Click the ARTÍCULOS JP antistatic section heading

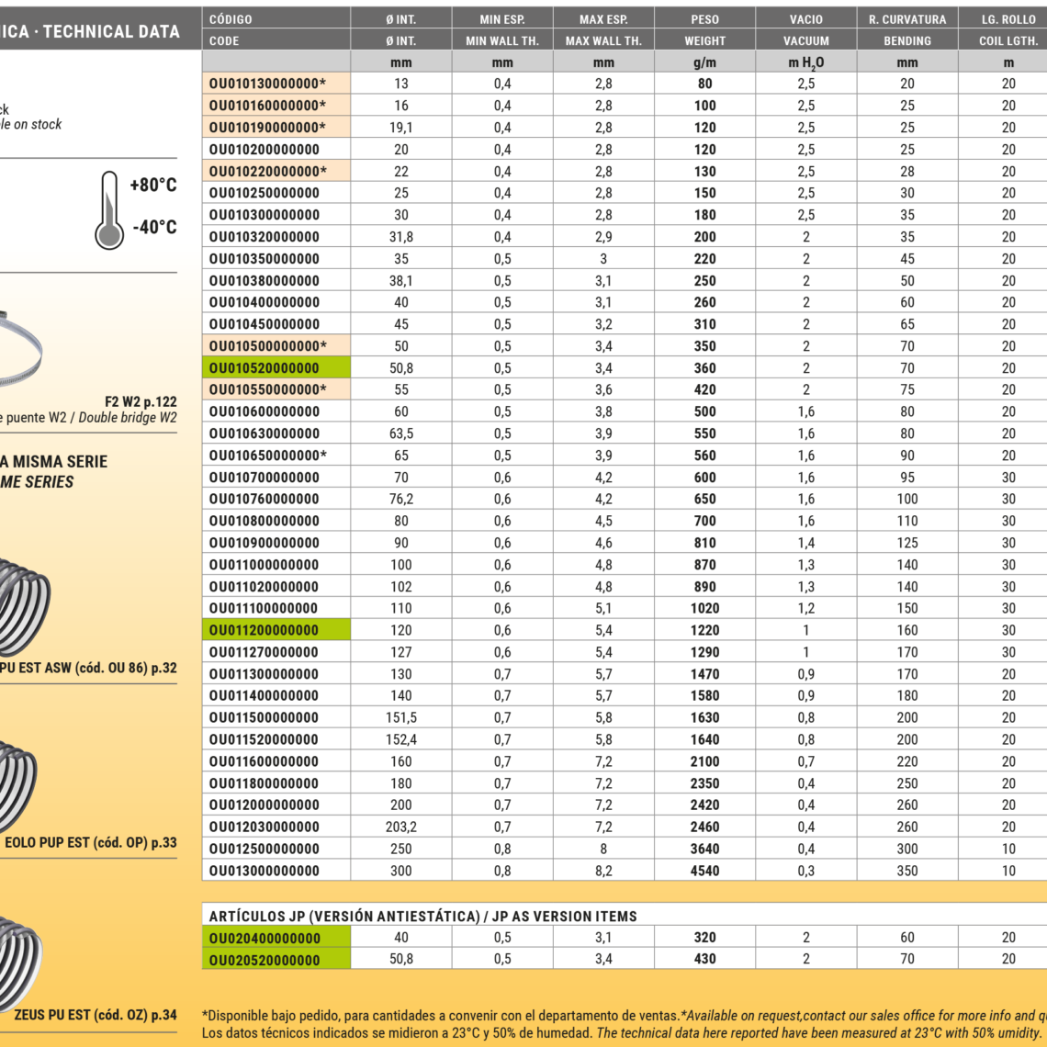422,916
